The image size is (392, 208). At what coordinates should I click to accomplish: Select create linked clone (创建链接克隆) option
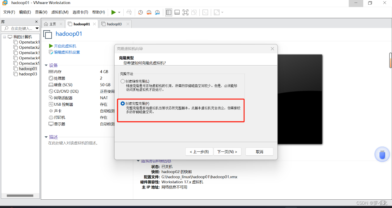[x=123, y=81]
